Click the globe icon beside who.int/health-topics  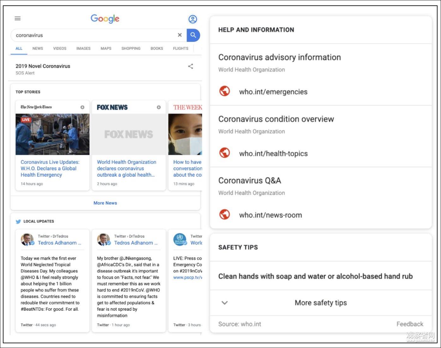coord(225,153)
